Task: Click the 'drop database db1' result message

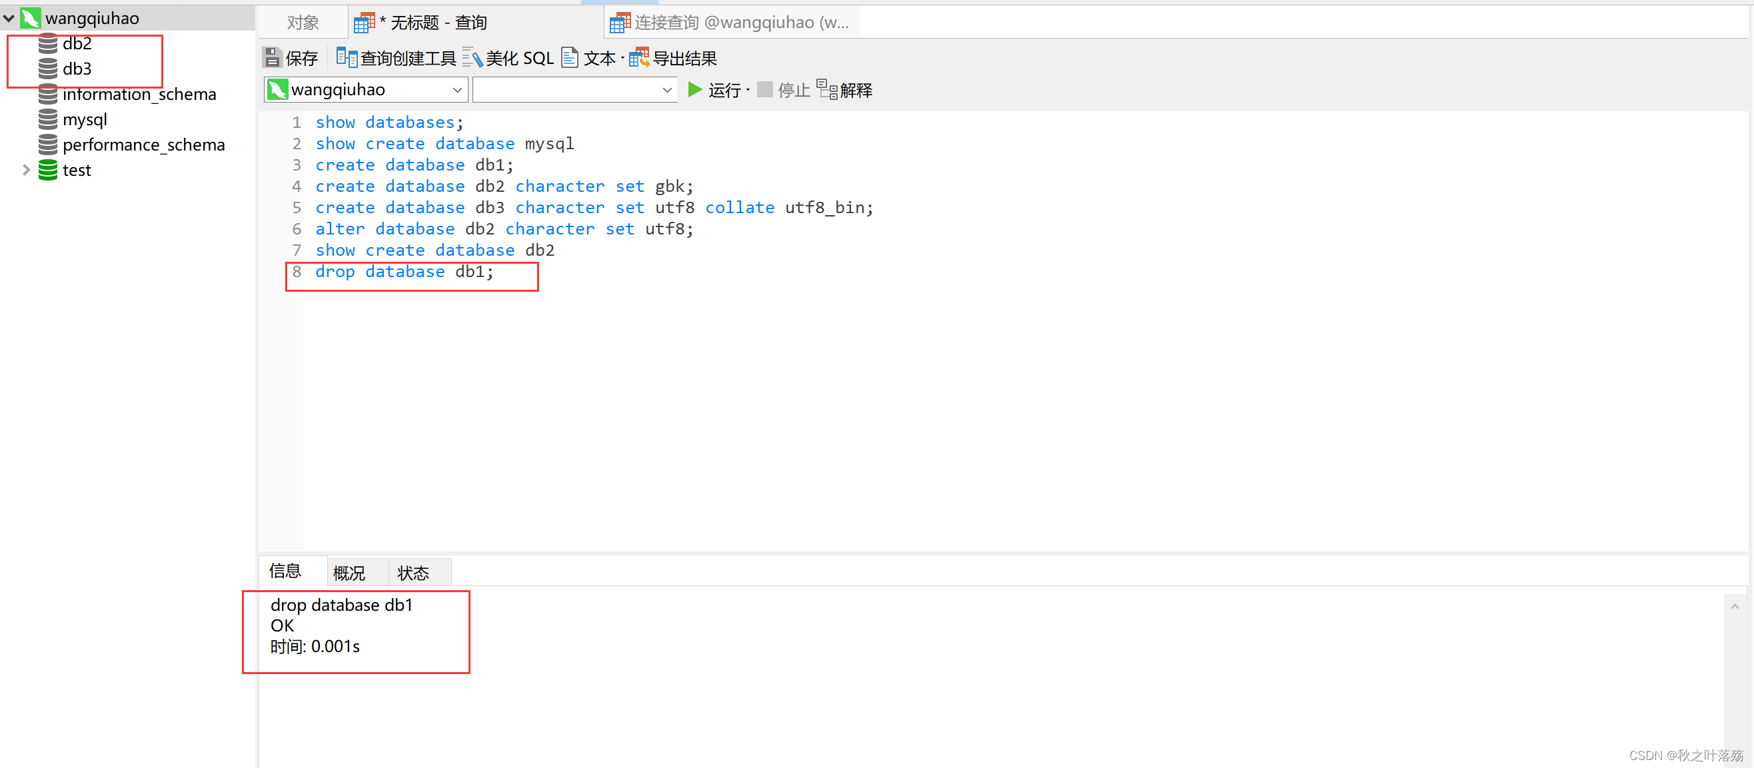Action: coord(342,605)
